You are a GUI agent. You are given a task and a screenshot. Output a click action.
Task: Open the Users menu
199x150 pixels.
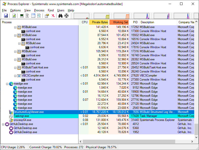(61, 10)
